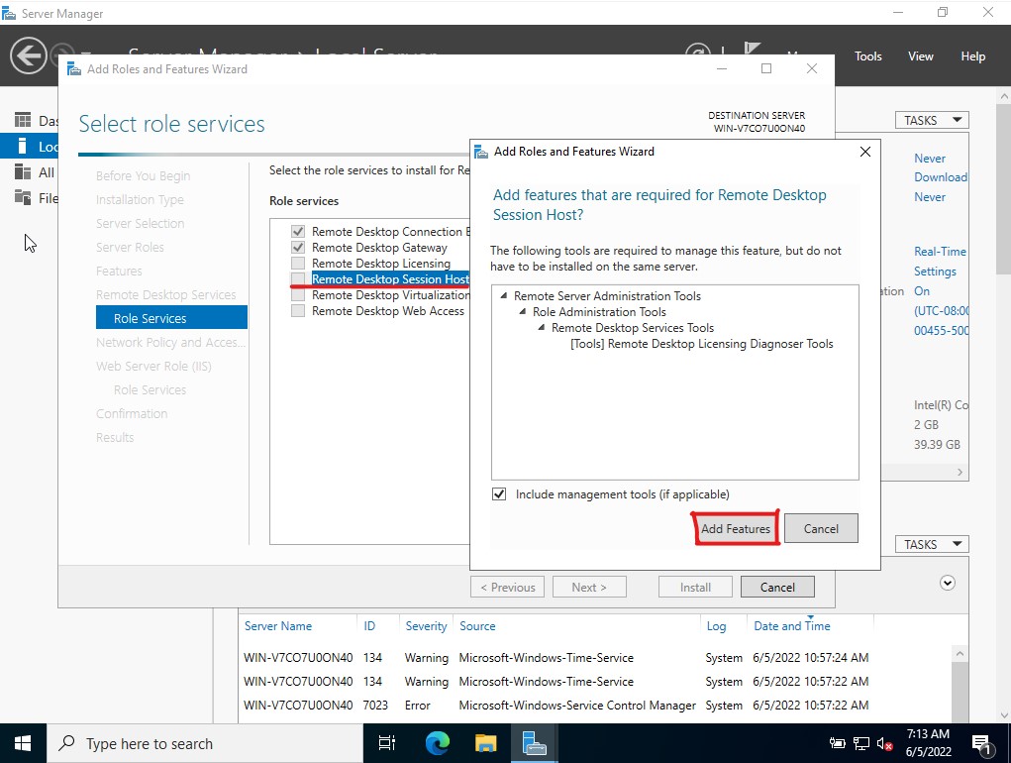Click the Install button

click(x=695, y=587)
